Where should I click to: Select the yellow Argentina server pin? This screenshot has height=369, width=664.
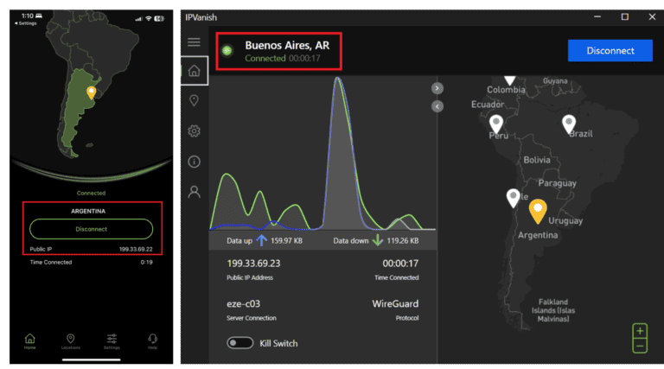[x=538, y=211]
